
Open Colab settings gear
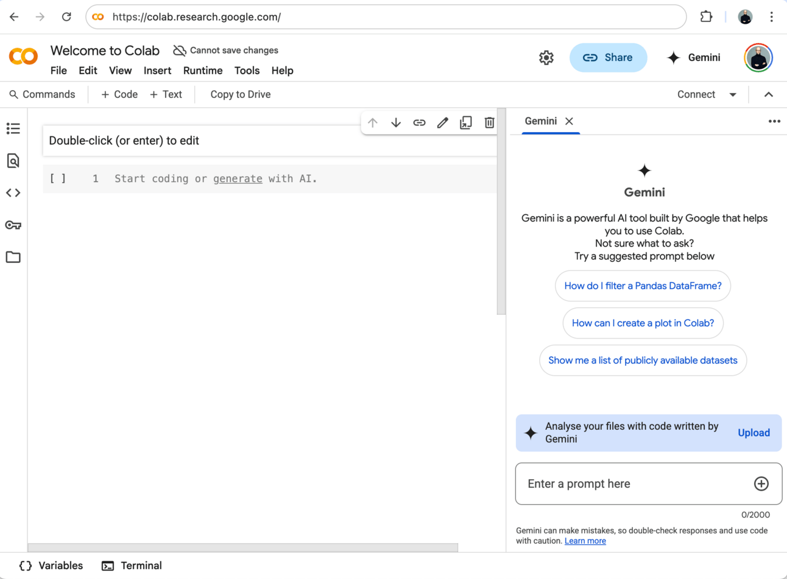[546, 58]
